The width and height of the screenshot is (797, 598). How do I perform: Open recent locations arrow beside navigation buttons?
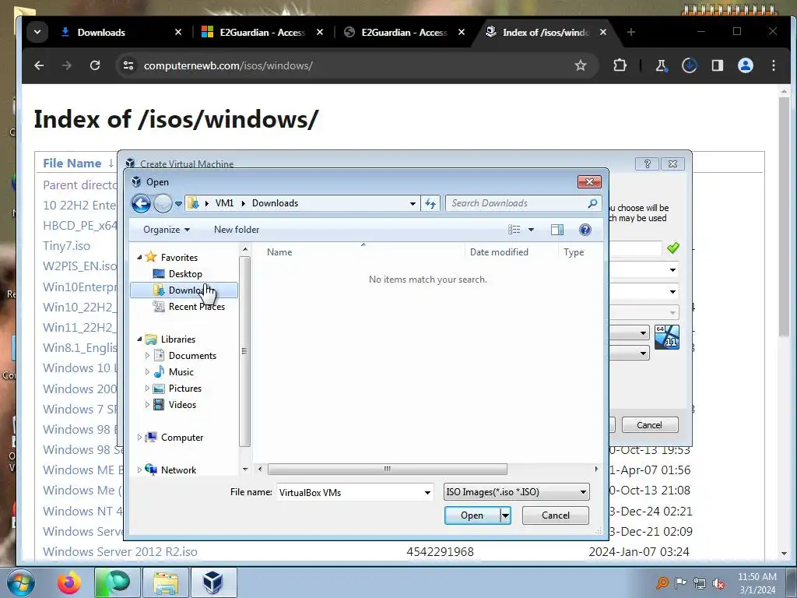coord(178,204)
